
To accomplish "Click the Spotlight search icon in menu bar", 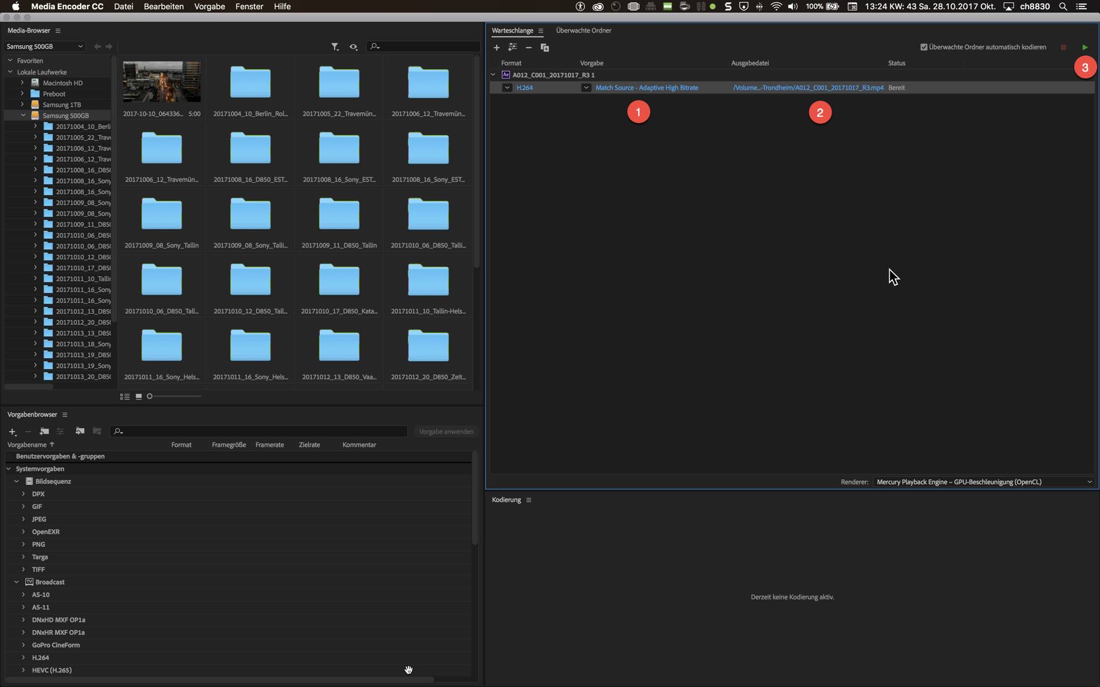I will pos(1063,6).
